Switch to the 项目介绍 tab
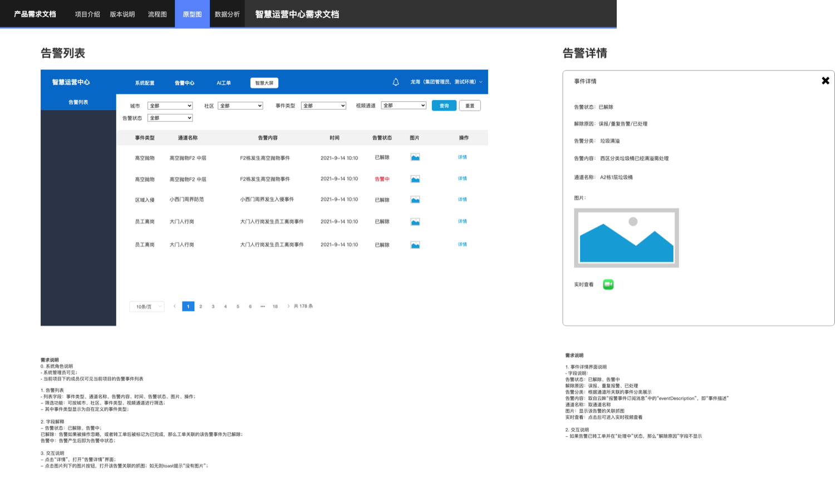Viewport: 835px width, 493px height. click(x=87, y=14)
